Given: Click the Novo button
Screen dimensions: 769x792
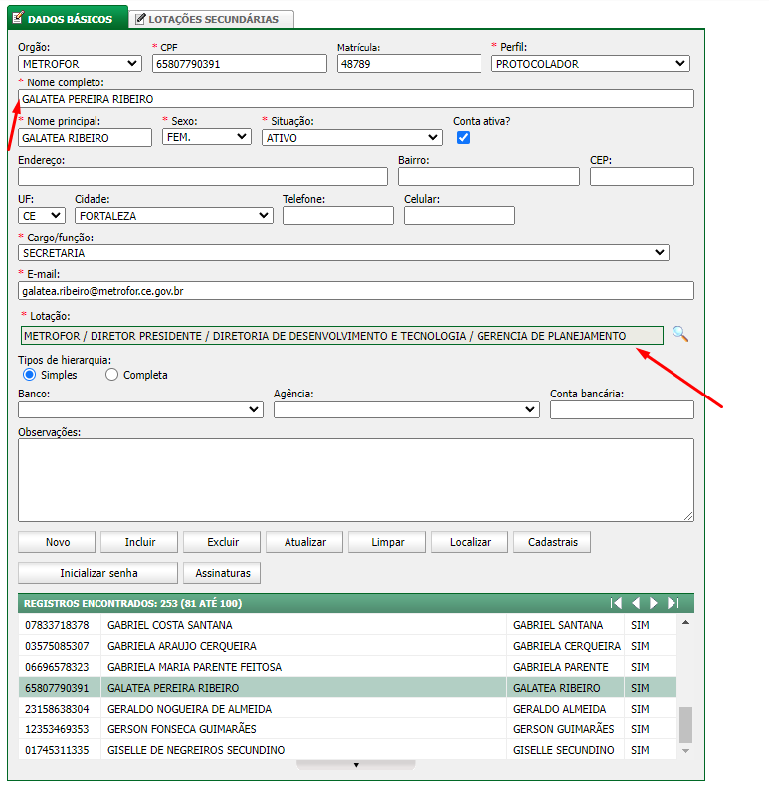Looking at the screenshot, I should (57, 542).
